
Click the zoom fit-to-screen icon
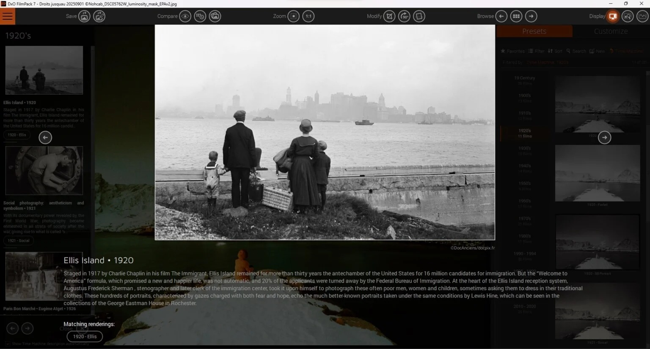[294, 16]
